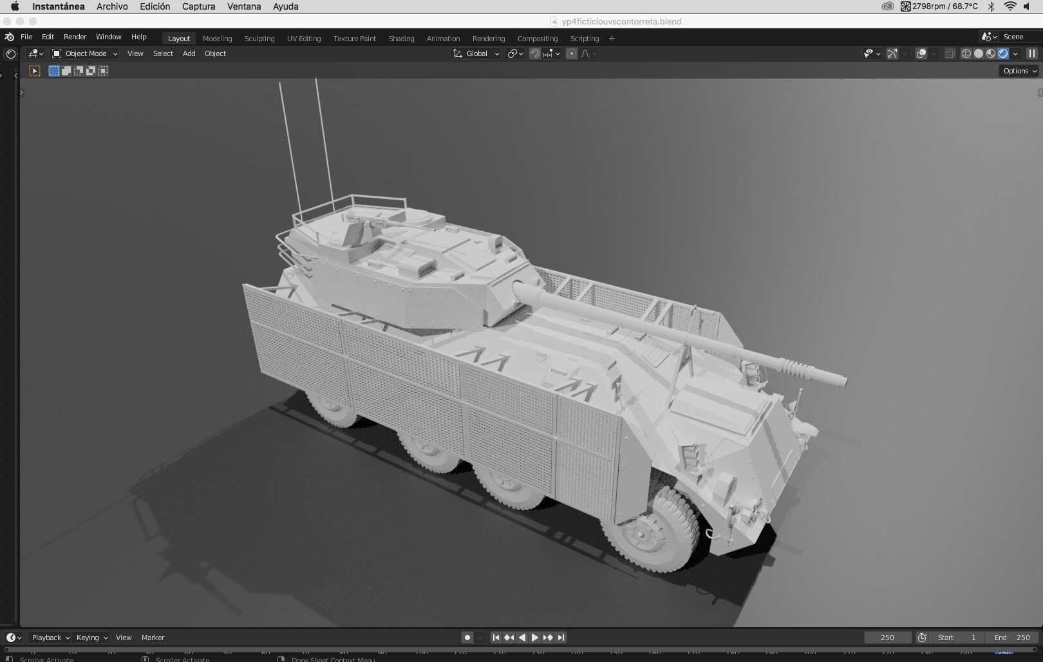Open the Render menu
This screenshot has height=662, width=1043.
[x=75, y=37]
